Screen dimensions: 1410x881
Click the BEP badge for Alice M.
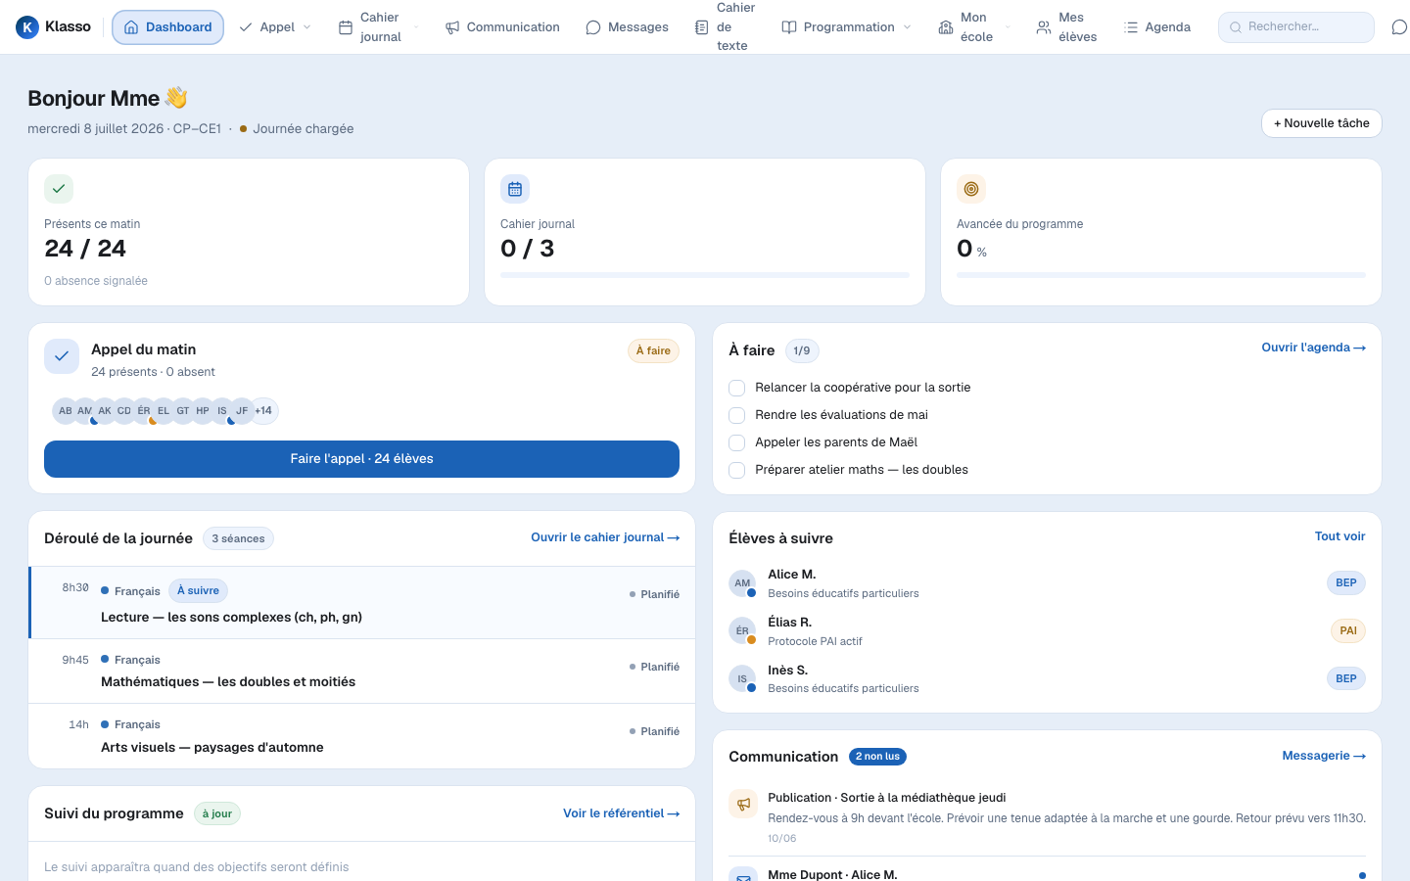(1346, 583)
